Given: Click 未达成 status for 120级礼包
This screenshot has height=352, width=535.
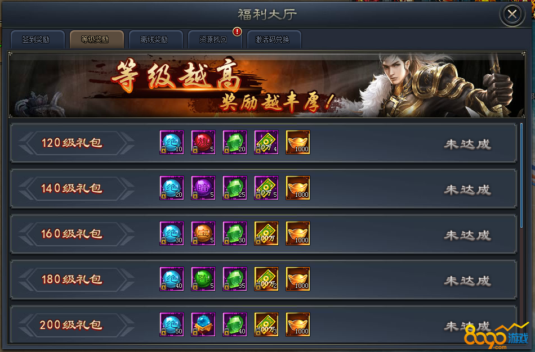Looking at the screenshot, I should tap(467, 144).
